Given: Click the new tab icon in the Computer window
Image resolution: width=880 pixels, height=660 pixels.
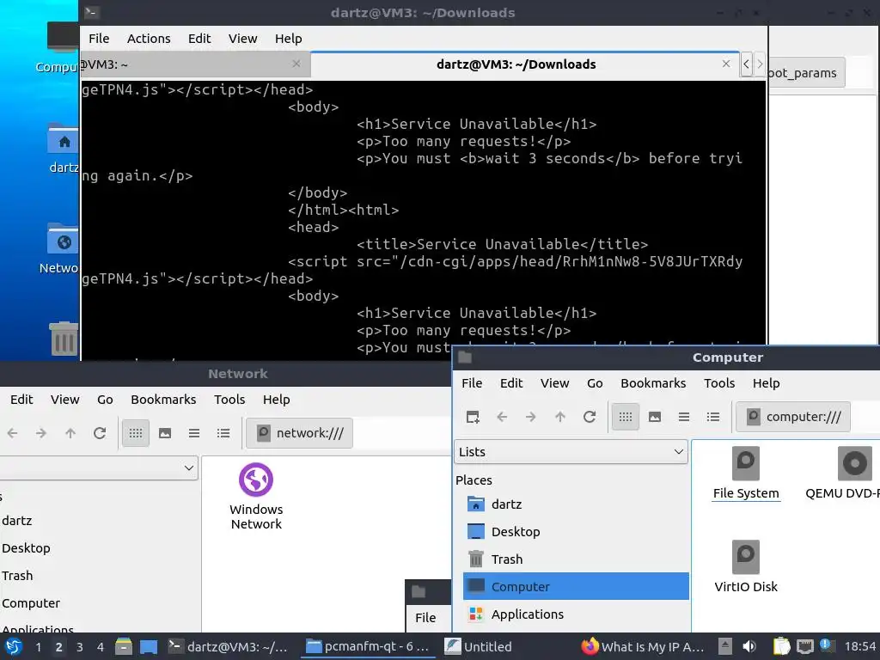Looking at the screenshot, I should [474, 417].
